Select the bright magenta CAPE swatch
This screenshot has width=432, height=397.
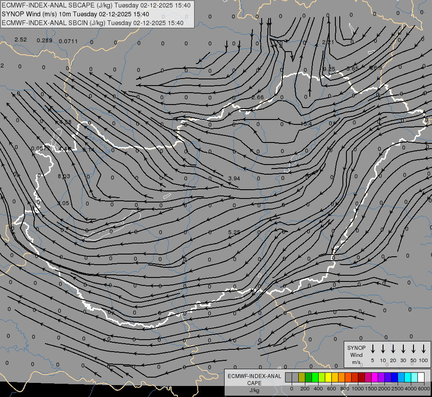375,377
